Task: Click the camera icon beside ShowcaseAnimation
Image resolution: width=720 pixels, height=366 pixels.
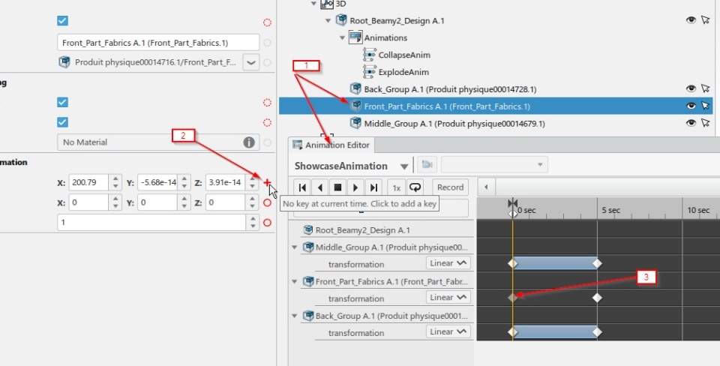Action: coord(427,164)
